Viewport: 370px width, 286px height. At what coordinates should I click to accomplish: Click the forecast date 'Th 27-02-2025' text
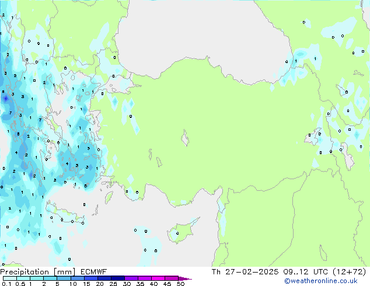pyautogui.click(x=245, y=272)
